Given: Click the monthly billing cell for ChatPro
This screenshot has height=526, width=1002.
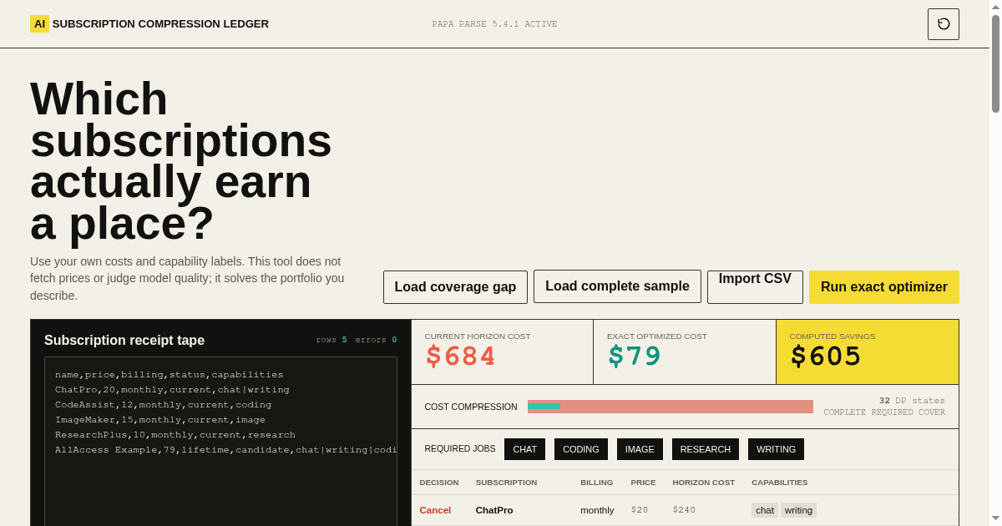Looking at the screenshot, I should point(597,510).
